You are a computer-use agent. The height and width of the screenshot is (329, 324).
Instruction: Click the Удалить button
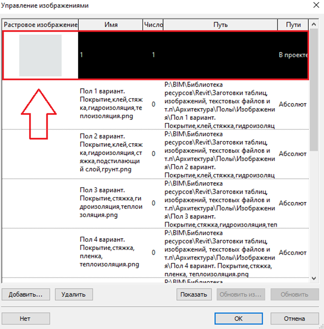click(74, 294)
